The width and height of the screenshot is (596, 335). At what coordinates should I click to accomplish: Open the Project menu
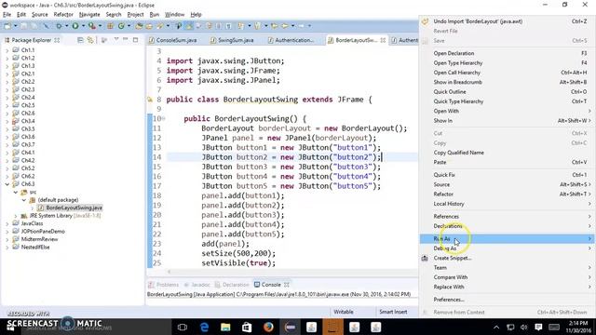pos(135,15)
